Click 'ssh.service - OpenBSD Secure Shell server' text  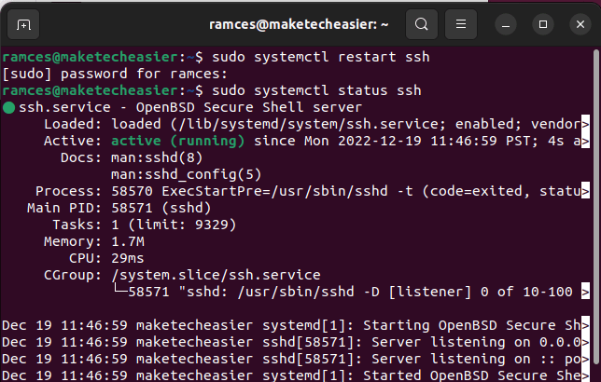190,107
